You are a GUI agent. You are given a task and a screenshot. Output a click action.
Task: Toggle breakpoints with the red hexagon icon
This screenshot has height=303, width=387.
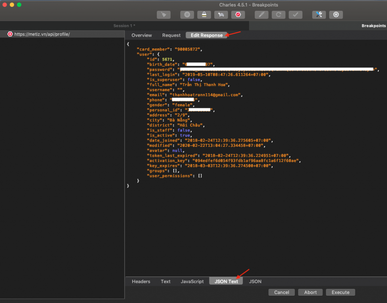[x=238, y=15]
